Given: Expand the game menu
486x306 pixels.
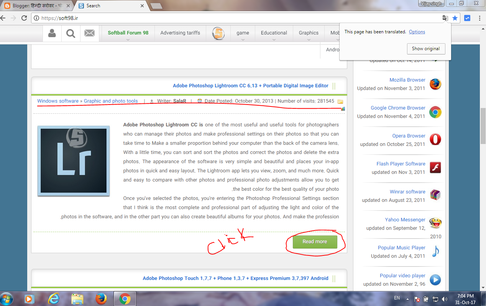Looking at the screenshot, I should click(243, 34).
